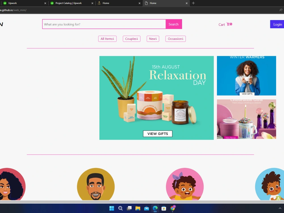This screenshot has width=284, height=213.
Task: Open Task View on the taskbar
Action: (129, 208)
